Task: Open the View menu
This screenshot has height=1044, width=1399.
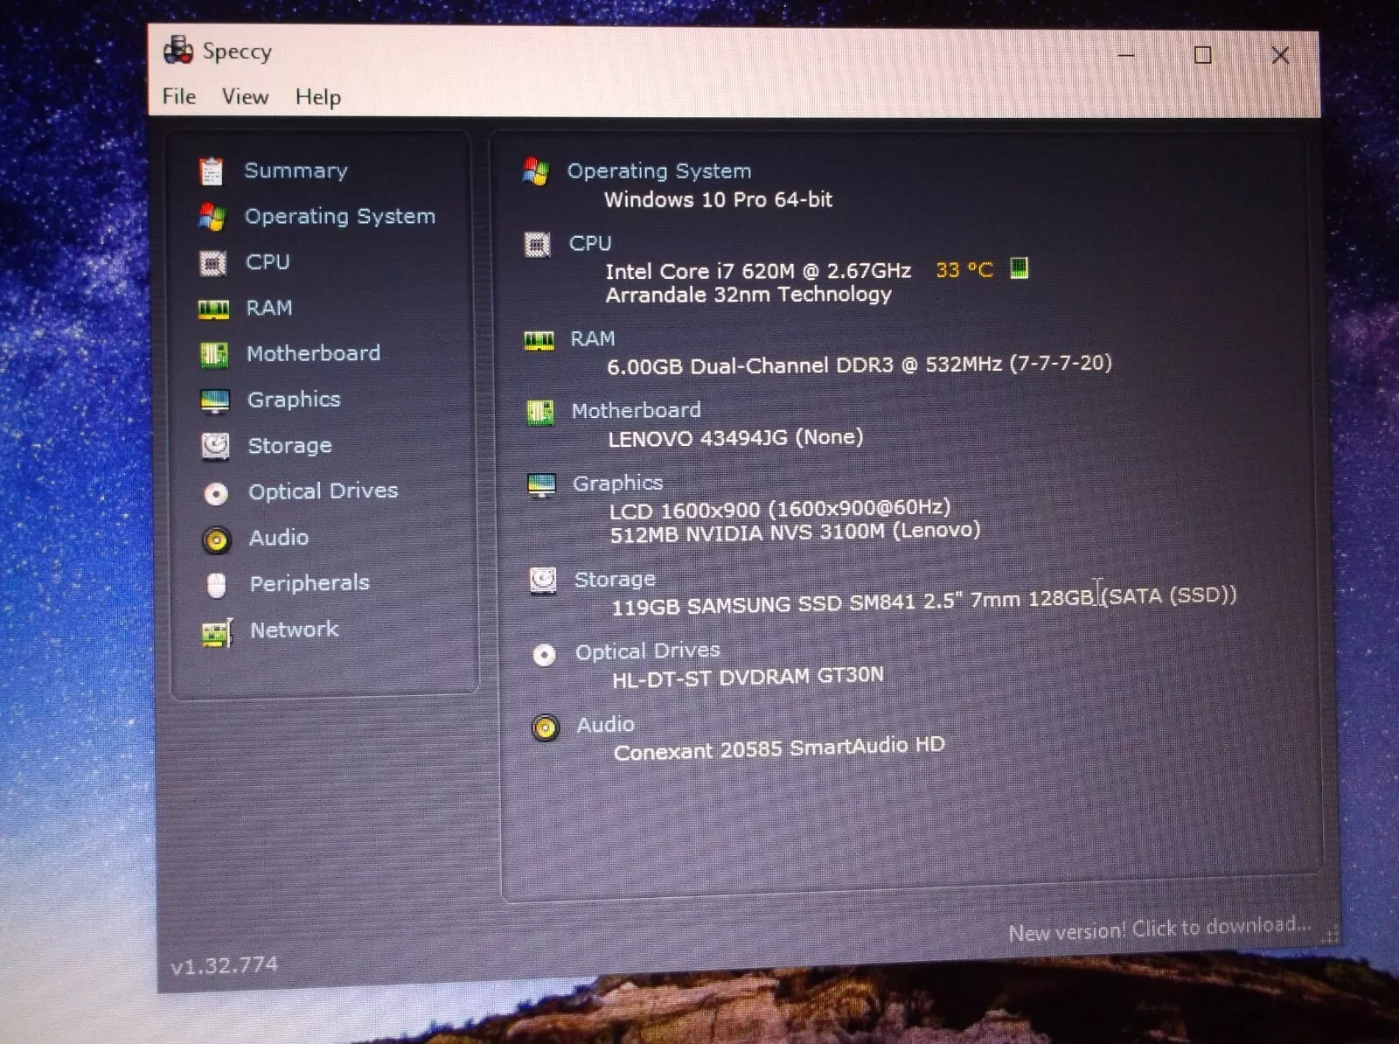Action: pyautogui.click(x=245, y=96)
